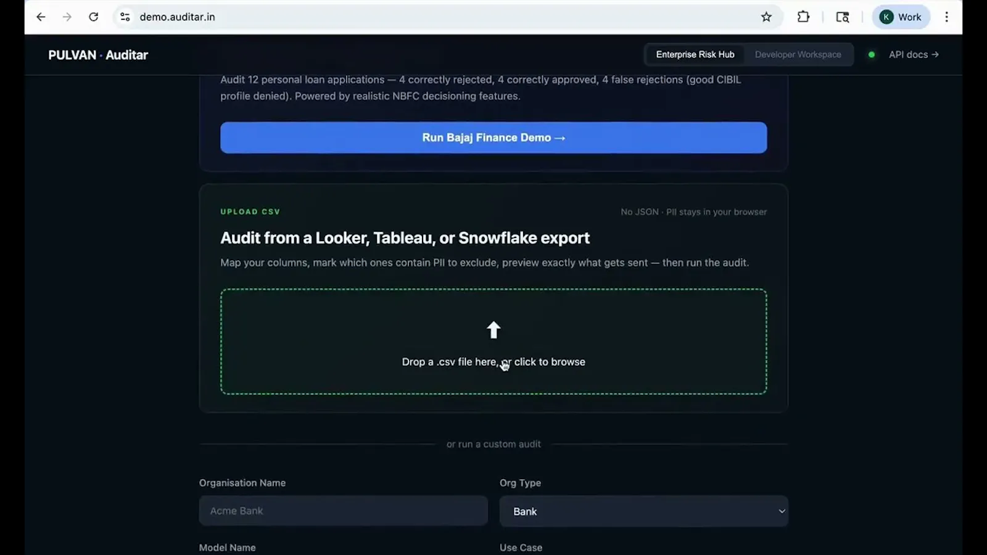Click the PULVAN · Auditar logo
Image resolution: width=987 pixels, height=555 pixels.
point(98,55)
